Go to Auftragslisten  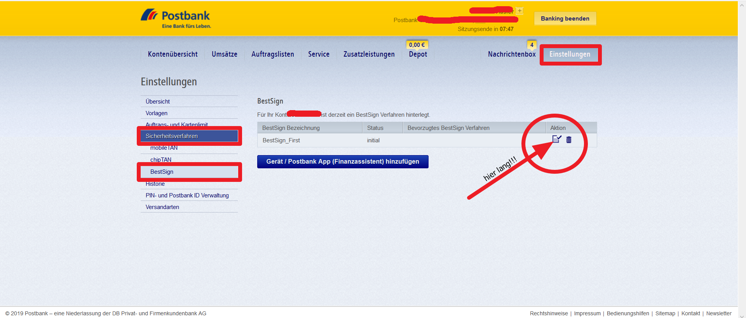click(273, 54)
